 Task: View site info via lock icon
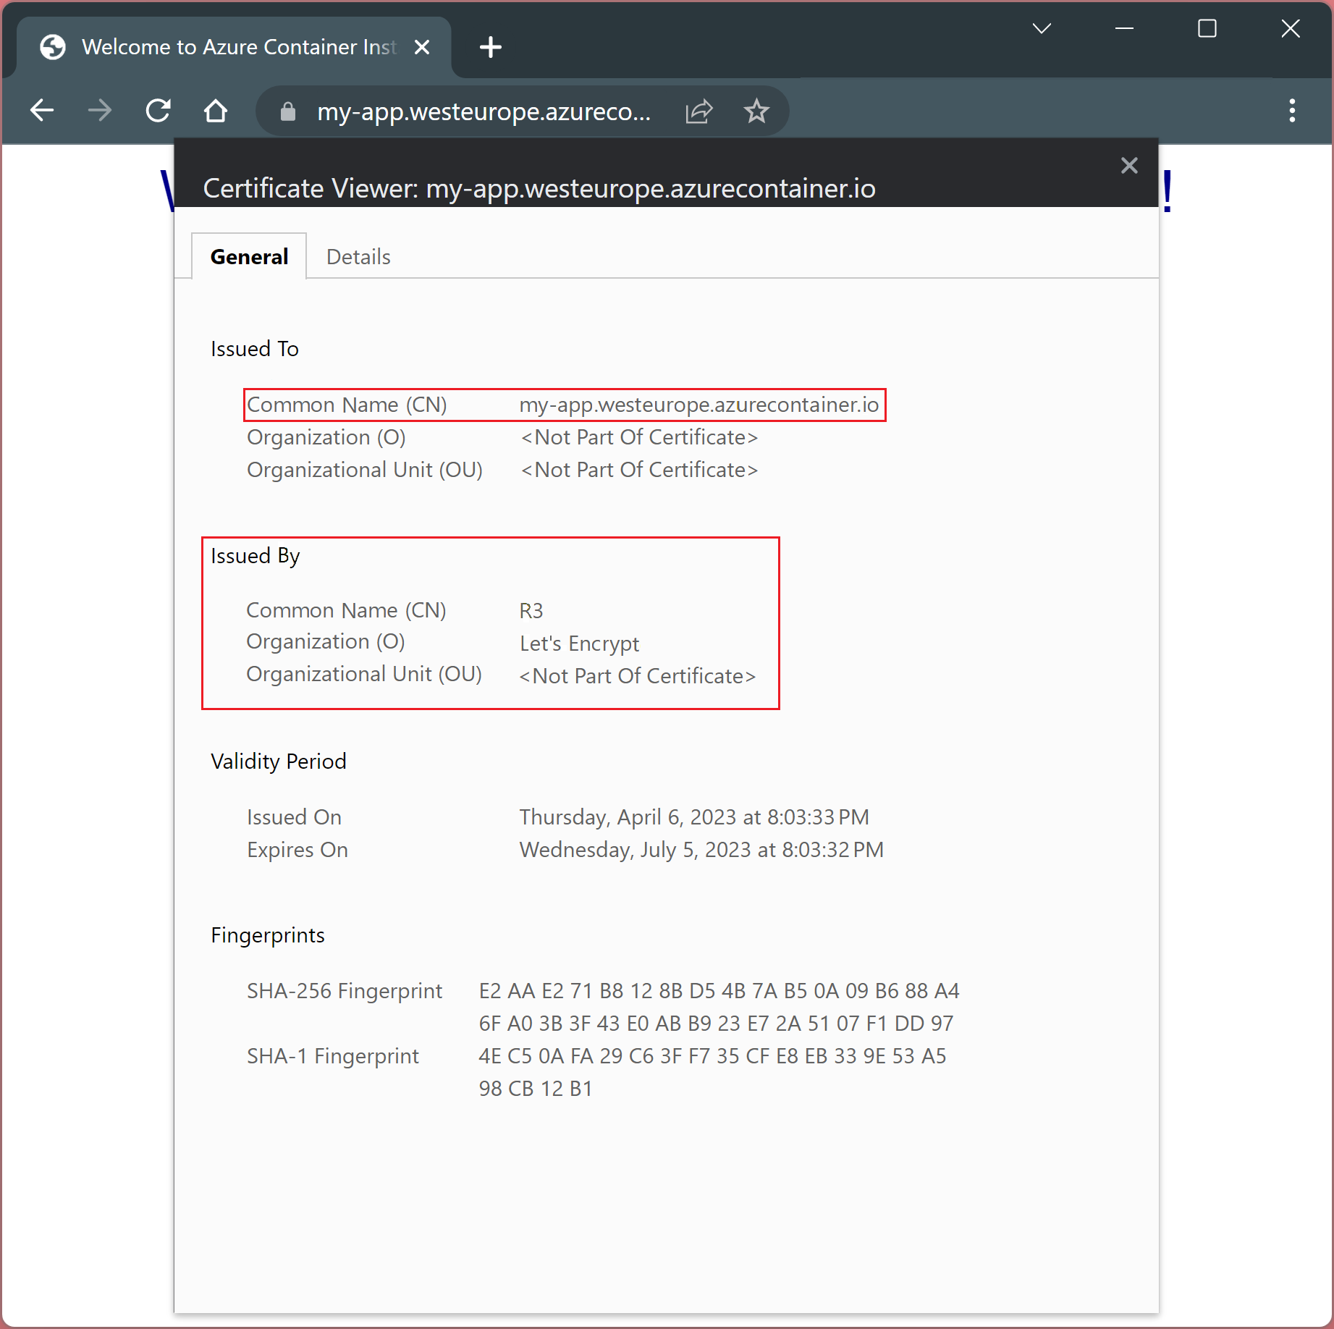(x=288, y=111)
